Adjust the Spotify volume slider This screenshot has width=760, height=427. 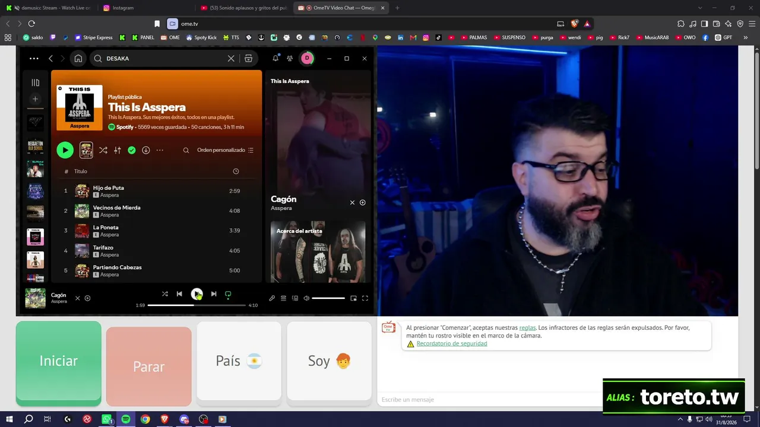pos(328,298)
